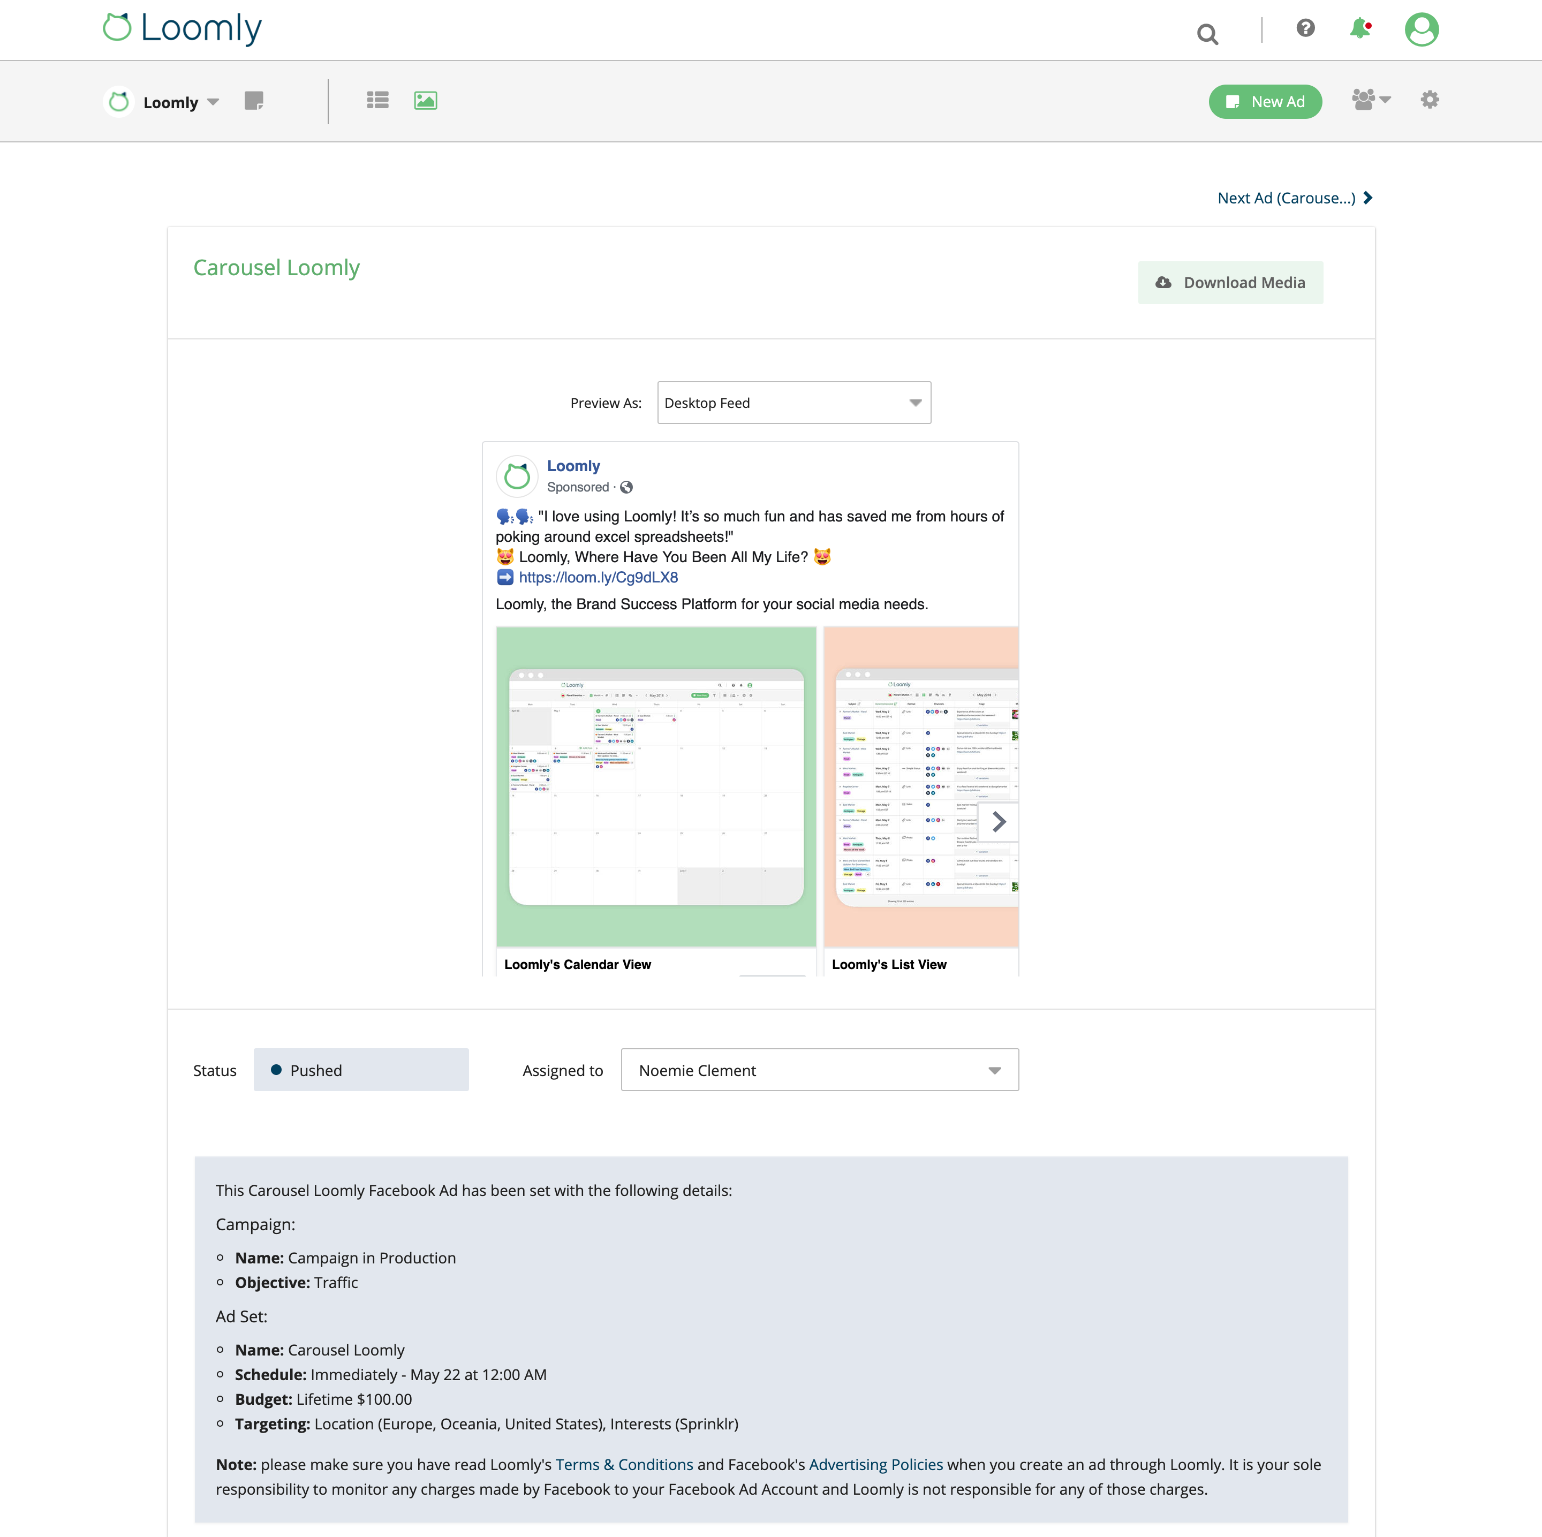Select the Loomly sponsored page name
This screenshot has width=1542, height=1537.
pos(574,465)
